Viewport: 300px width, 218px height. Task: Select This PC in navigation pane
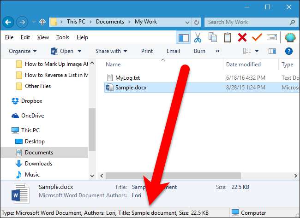coord(25,130)
